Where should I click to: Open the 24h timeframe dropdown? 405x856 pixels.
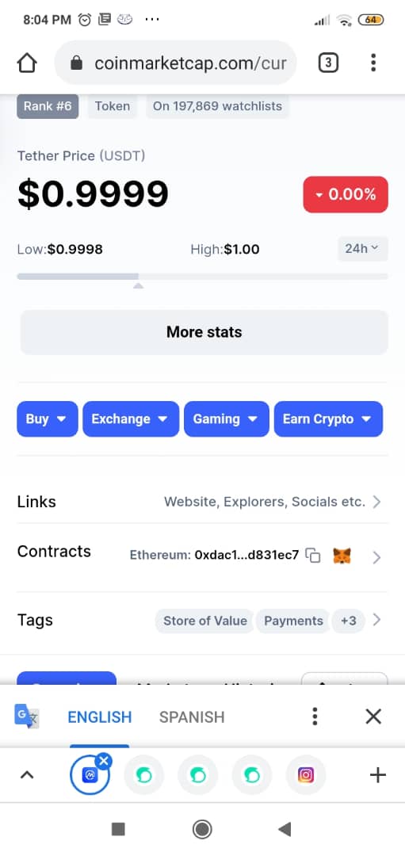coord(362,249)
